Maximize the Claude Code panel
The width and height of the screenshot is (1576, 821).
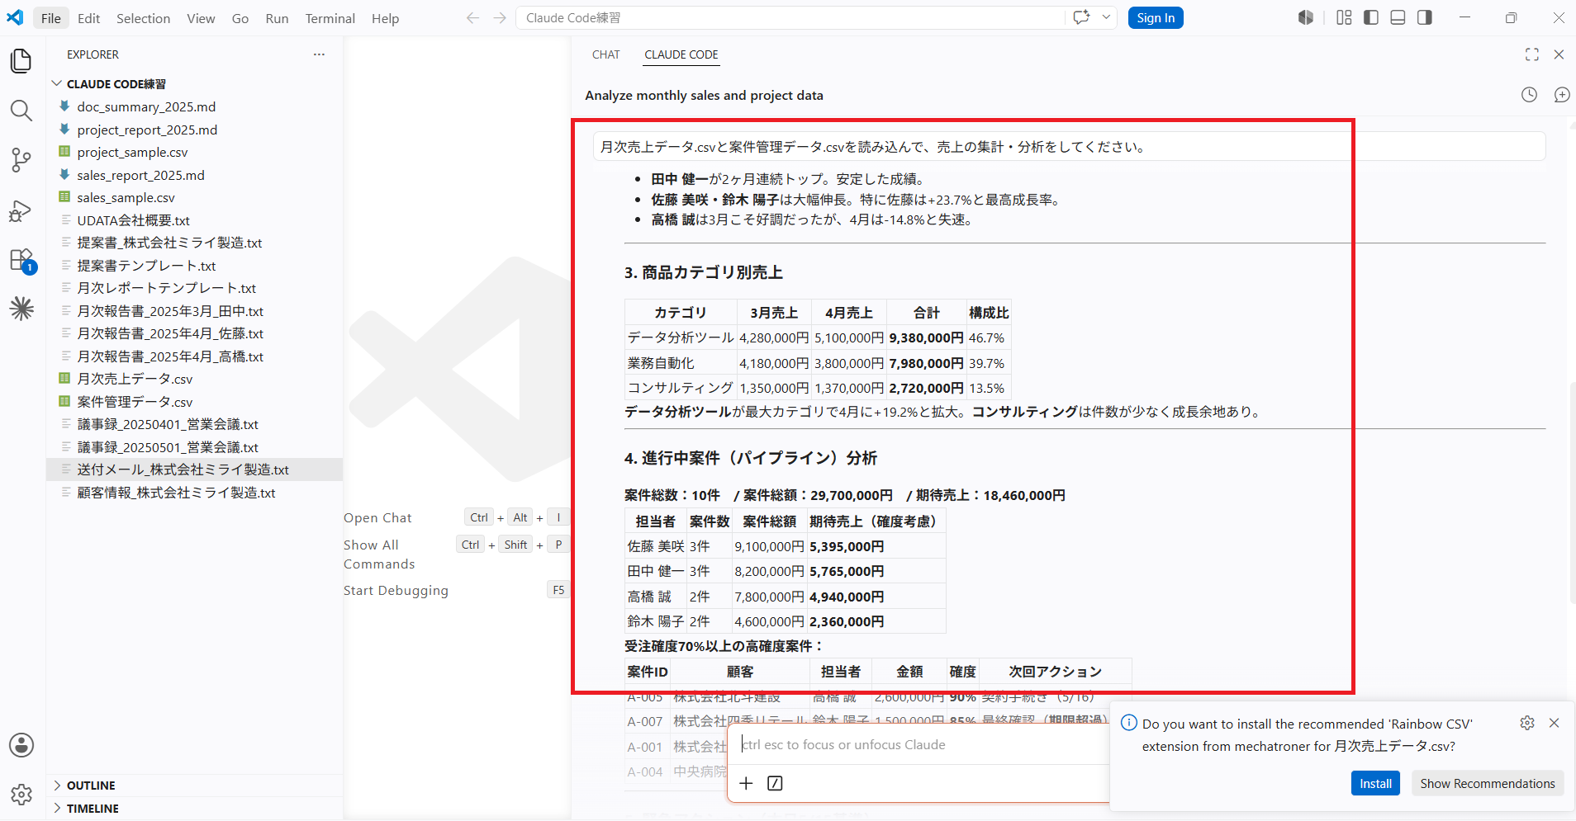pyautogui.click(x=1532, y=54)
